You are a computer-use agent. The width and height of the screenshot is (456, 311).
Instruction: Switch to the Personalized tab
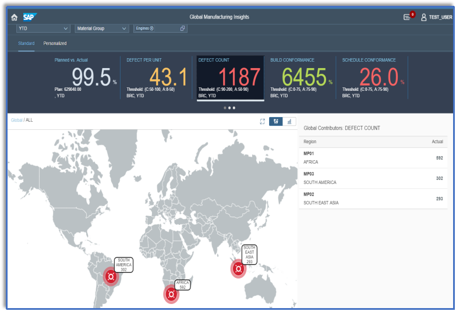[x=55, y=44]
